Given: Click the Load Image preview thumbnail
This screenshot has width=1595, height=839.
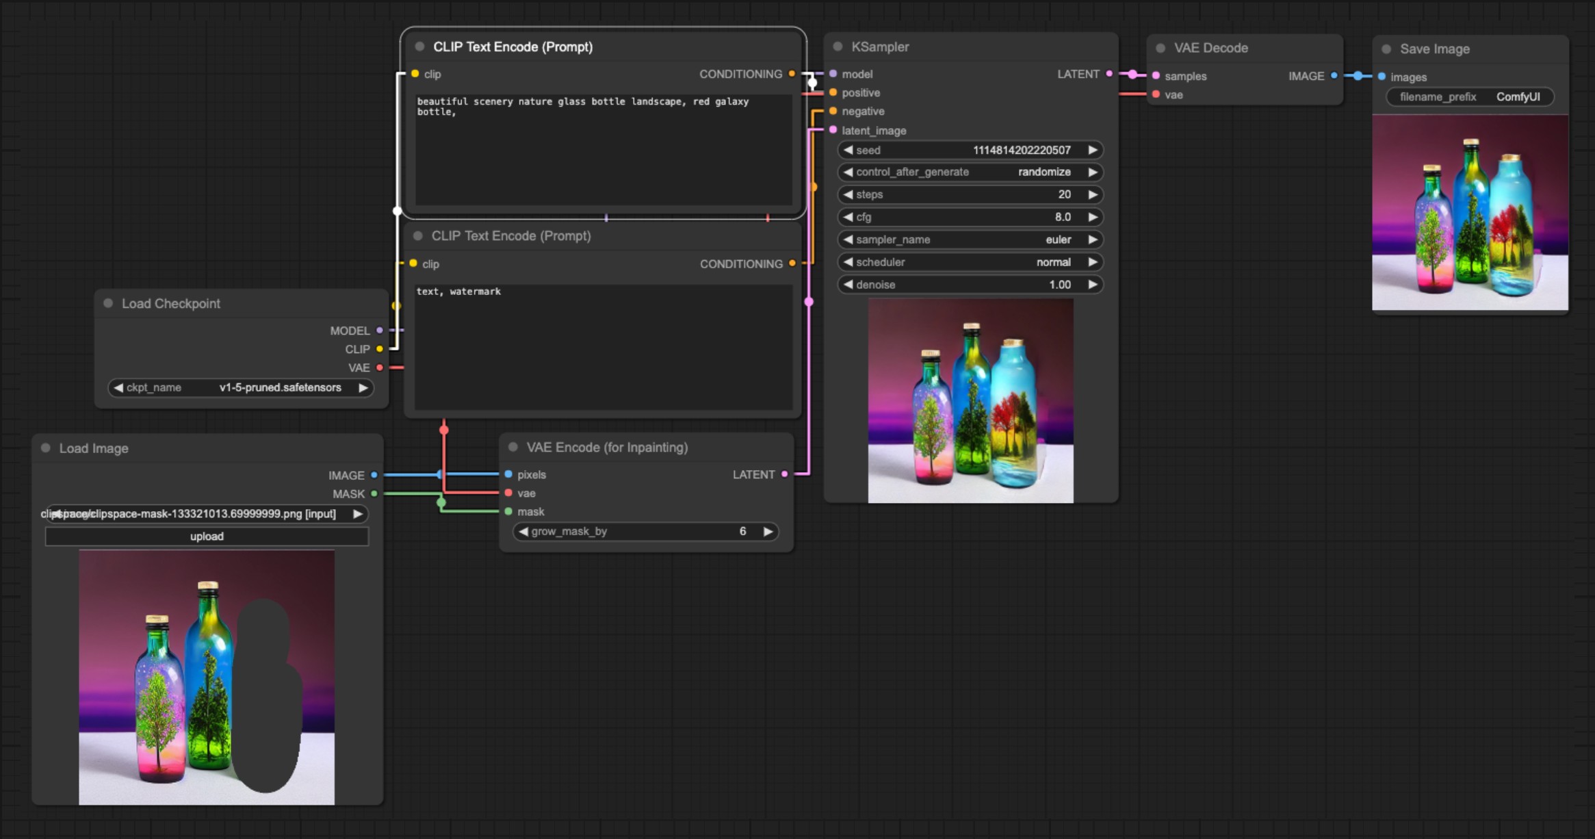Looking at the screenshot, I should [x=207, y=677].
